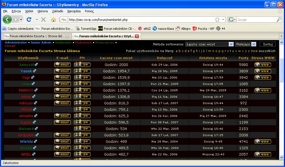Switch to the Strona Główna tab
Screen dimensions: 285x167
[x=36, y=36]
